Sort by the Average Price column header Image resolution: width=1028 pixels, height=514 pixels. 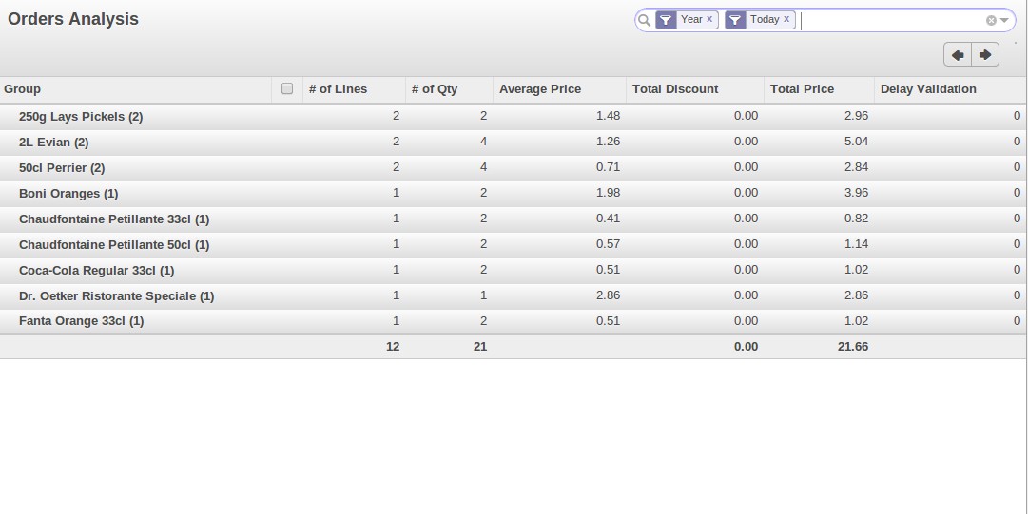coord(540,89)
